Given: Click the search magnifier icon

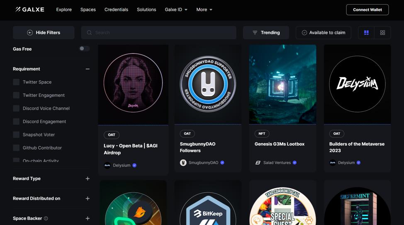Looking at the screenshot, I should 89,33.
